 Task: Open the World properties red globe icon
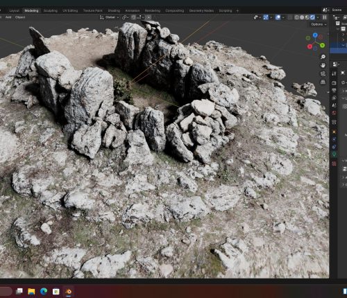click(334, 113)
